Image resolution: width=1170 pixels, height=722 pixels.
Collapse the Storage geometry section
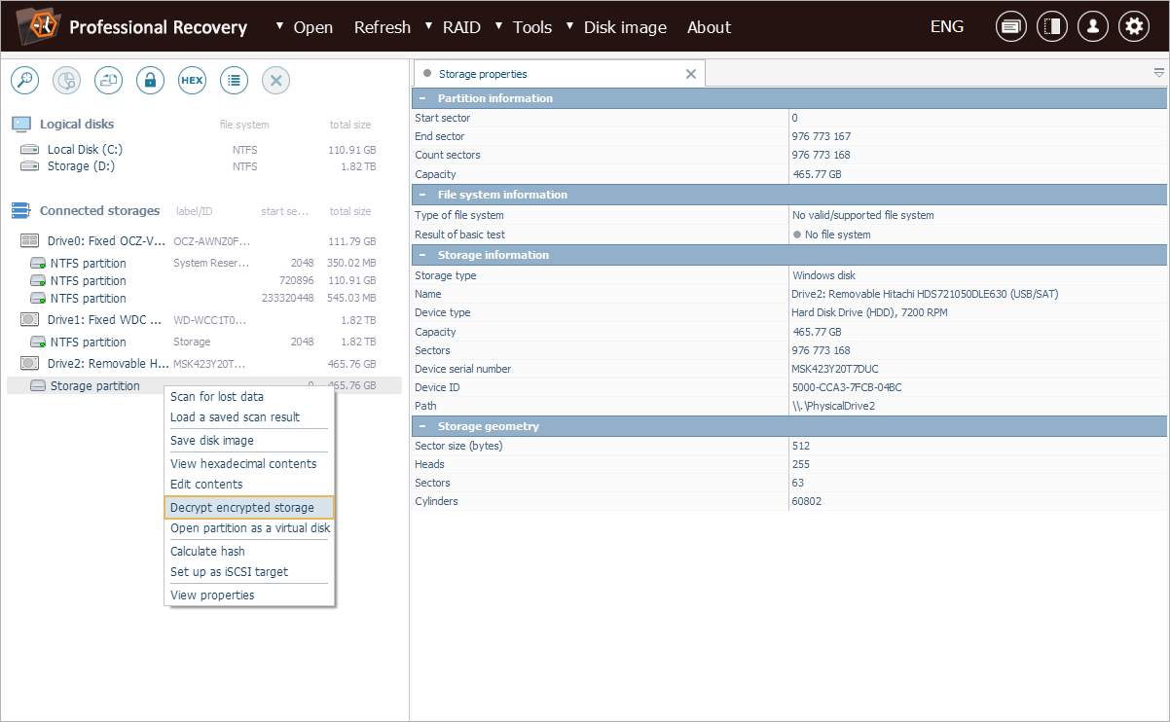point(422,426)
